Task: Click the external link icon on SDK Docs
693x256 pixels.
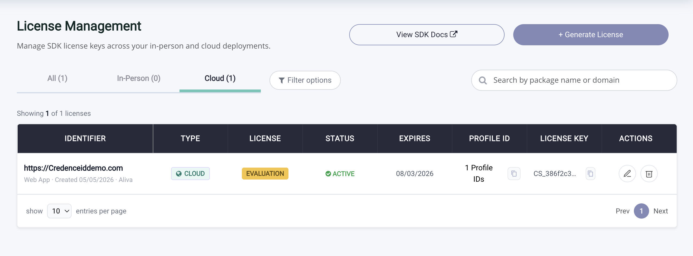Action: [x=454, y=34]
